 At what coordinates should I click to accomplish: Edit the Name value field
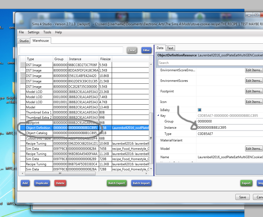[230, 157]
